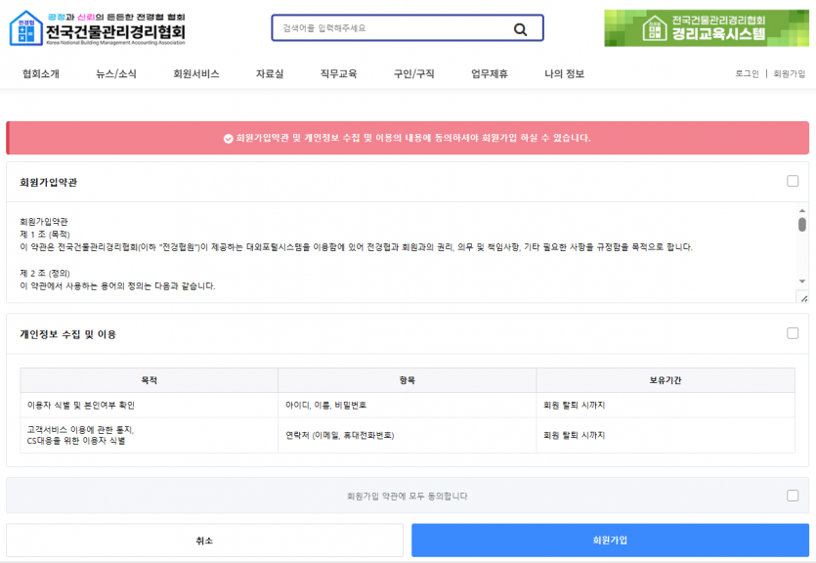Click the 로그인 link
The image size is (816, 563).
pos(747,74)
